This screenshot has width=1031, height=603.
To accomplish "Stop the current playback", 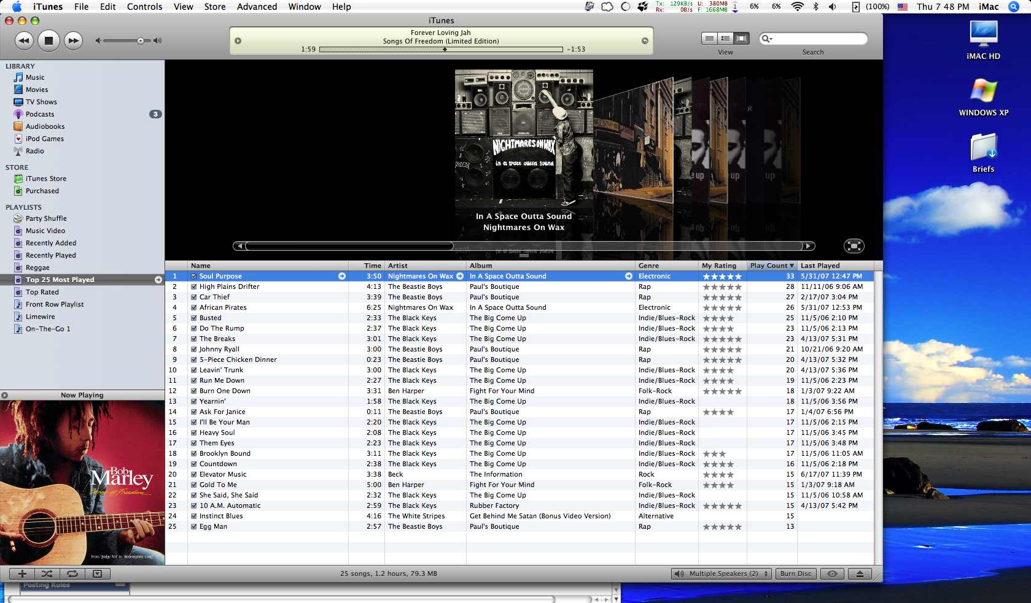I will (49, 40).
